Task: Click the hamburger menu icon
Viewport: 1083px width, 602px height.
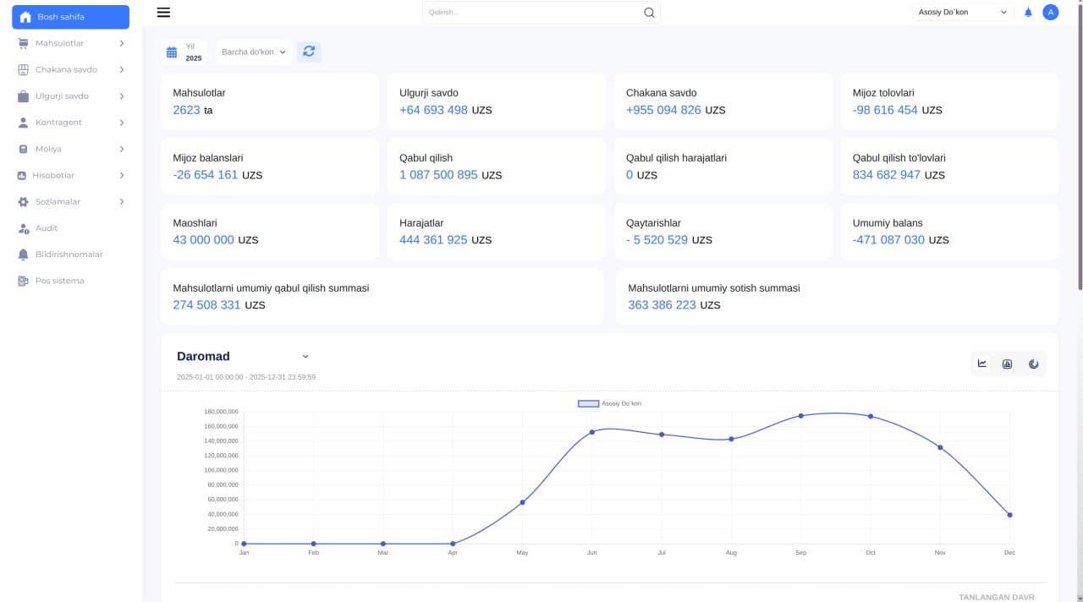Action: pos(164,13)
